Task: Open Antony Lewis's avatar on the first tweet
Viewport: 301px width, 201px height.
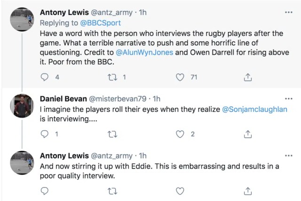Action: (x=22, y=18)
